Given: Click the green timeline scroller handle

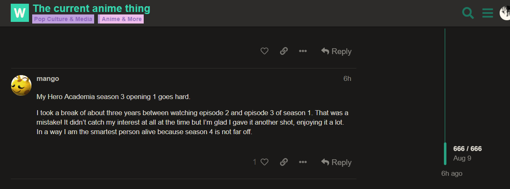Looking at the screenshot, I should pos(445,154).
